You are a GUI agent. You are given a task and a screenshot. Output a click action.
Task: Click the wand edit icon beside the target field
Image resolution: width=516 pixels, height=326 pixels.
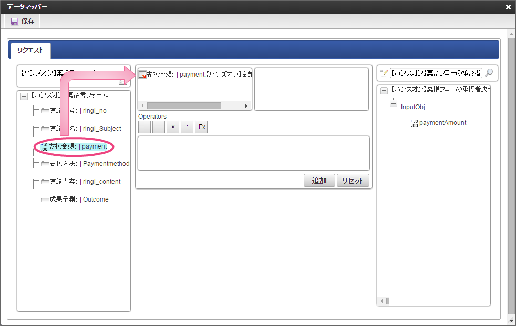(x=384, y=72)
